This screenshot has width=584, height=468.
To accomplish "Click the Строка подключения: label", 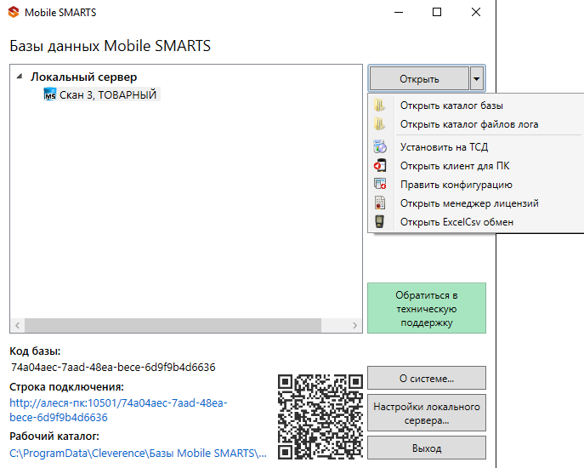I will coord(66,386).
